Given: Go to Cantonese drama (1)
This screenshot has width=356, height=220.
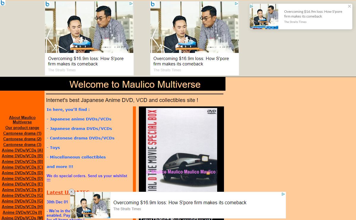Looking at the screenshot, I should click(22, 133).
